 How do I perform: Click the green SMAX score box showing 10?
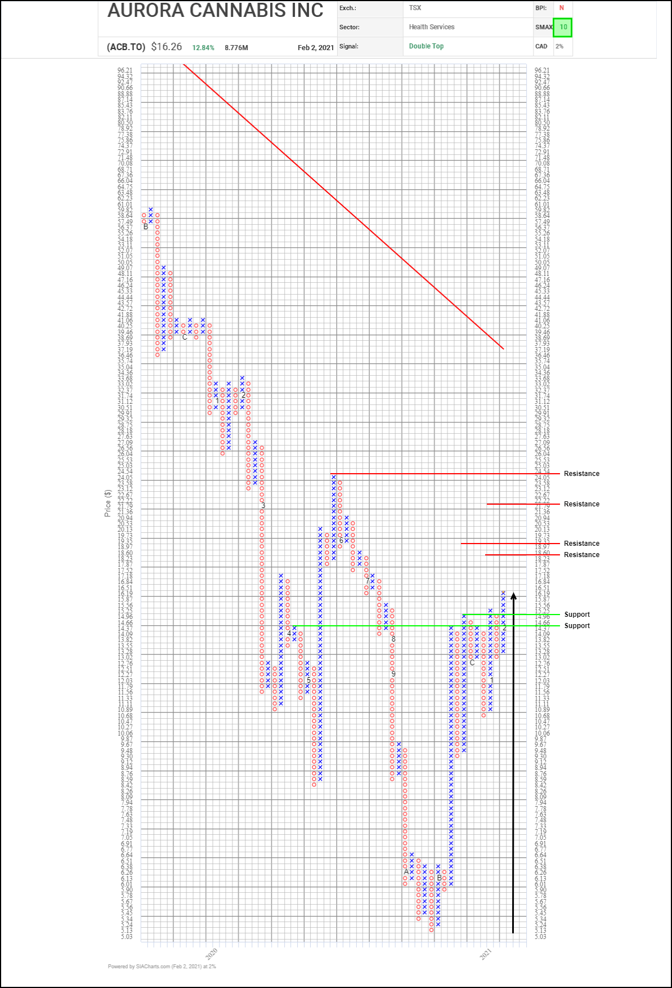tap(563, 27)
